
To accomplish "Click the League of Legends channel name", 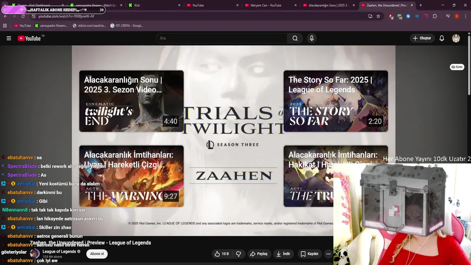I will [59, 252].
